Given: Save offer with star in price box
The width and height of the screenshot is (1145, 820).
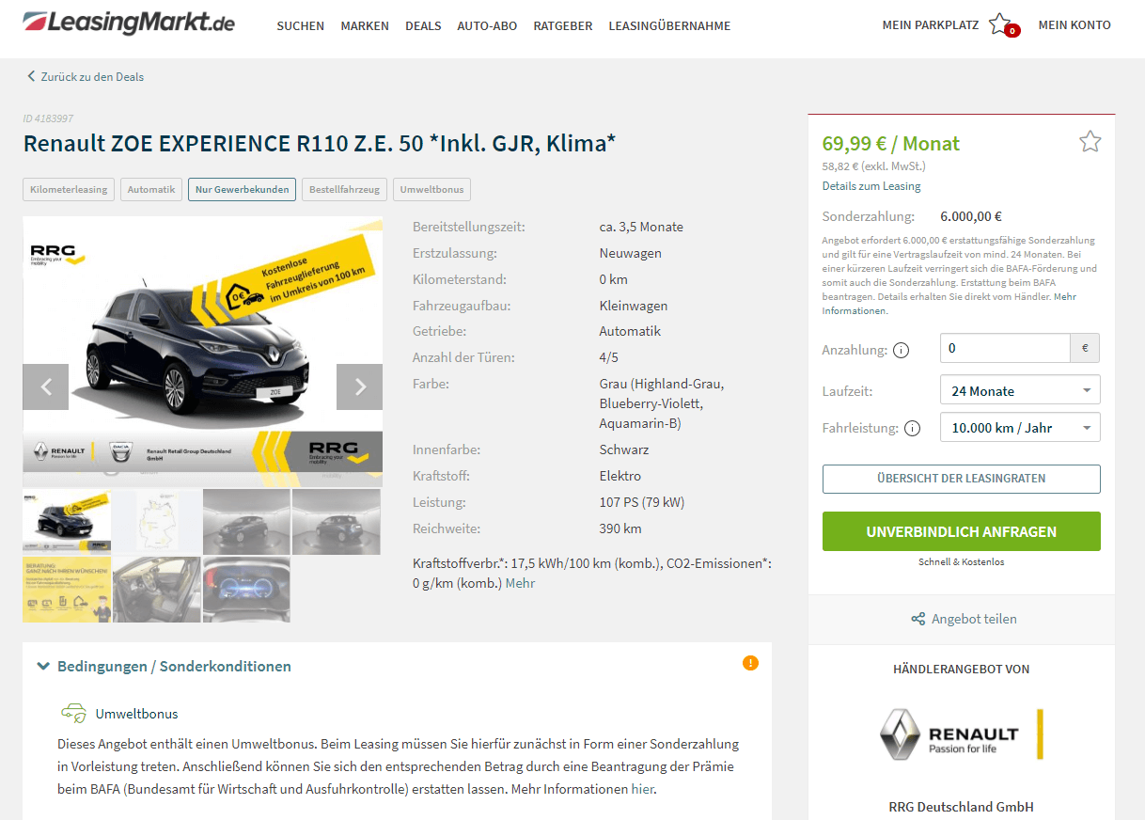Looking at the screenshot, I should pos(1090,142).
